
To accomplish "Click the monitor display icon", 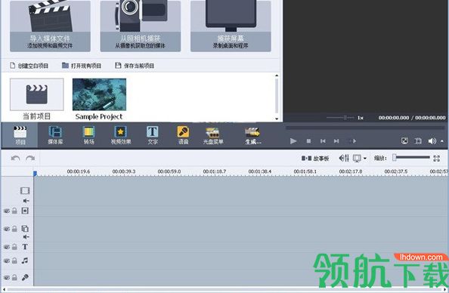I will (357, 159).
